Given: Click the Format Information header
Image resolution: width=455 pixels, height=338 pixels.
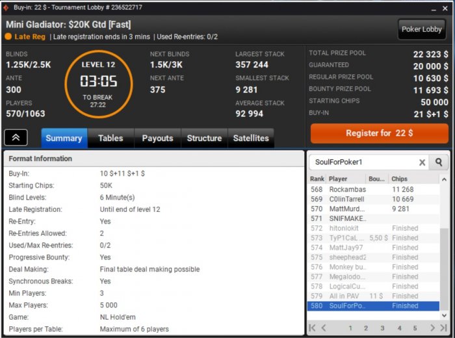Looking at the screenshot, I should click(154, 159).
